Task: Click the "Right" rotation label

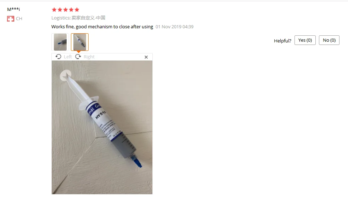Action: [x=89, y=57]
